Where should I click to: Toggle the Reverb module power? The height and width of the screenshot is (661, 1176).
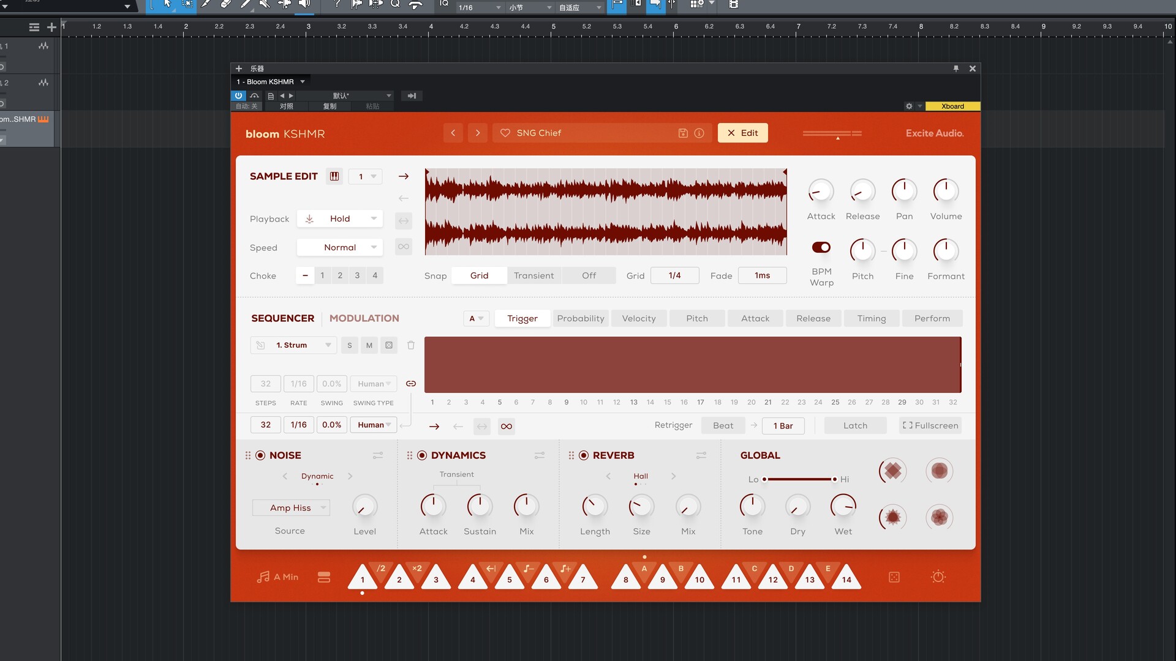(584, 455)
